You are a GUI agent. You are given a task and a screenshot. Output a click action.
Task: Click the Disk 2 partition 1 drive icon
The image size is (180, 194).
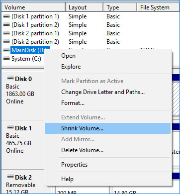(6, 33)
